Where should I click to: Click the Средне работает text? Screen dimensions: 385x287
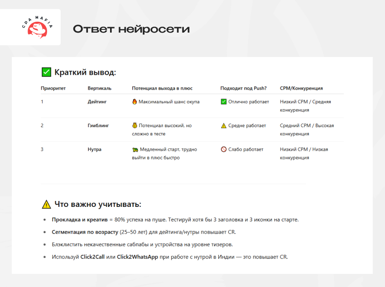(x=247, y=125)
